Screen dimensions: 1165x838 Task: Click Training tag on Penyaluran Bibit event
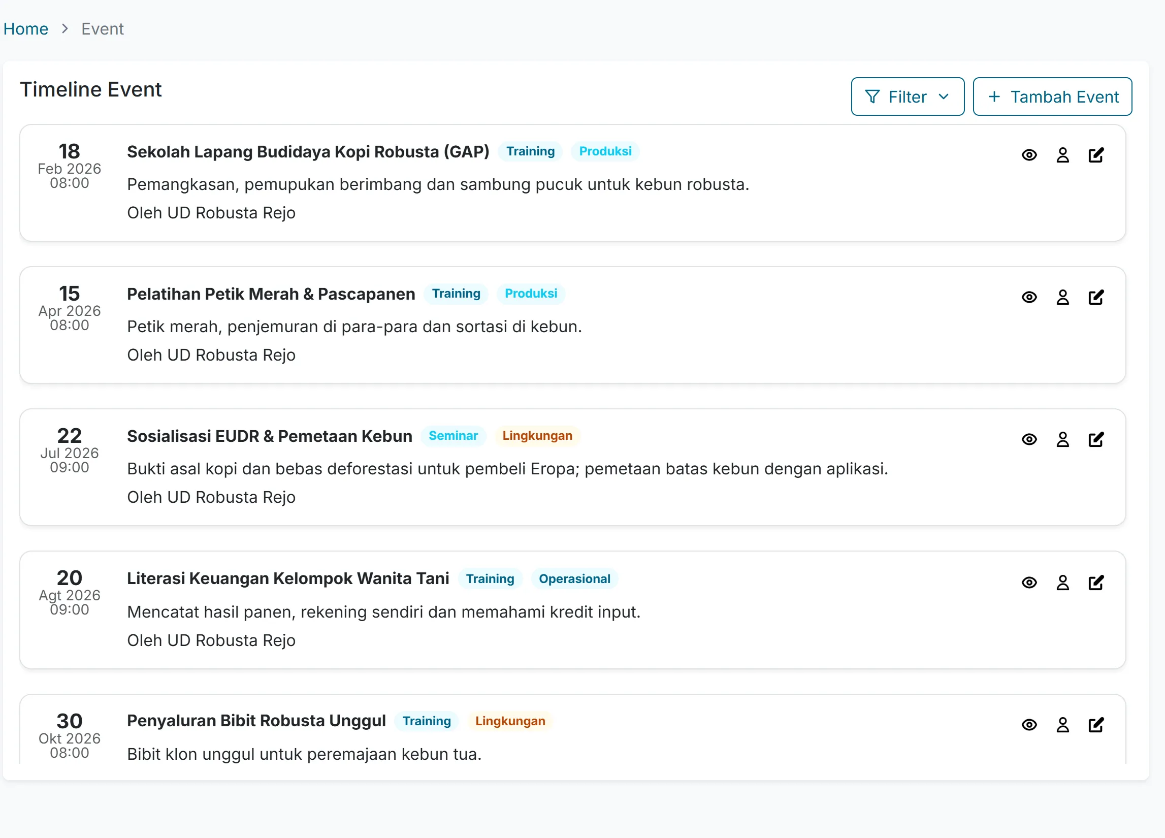[x=427, y=721]
